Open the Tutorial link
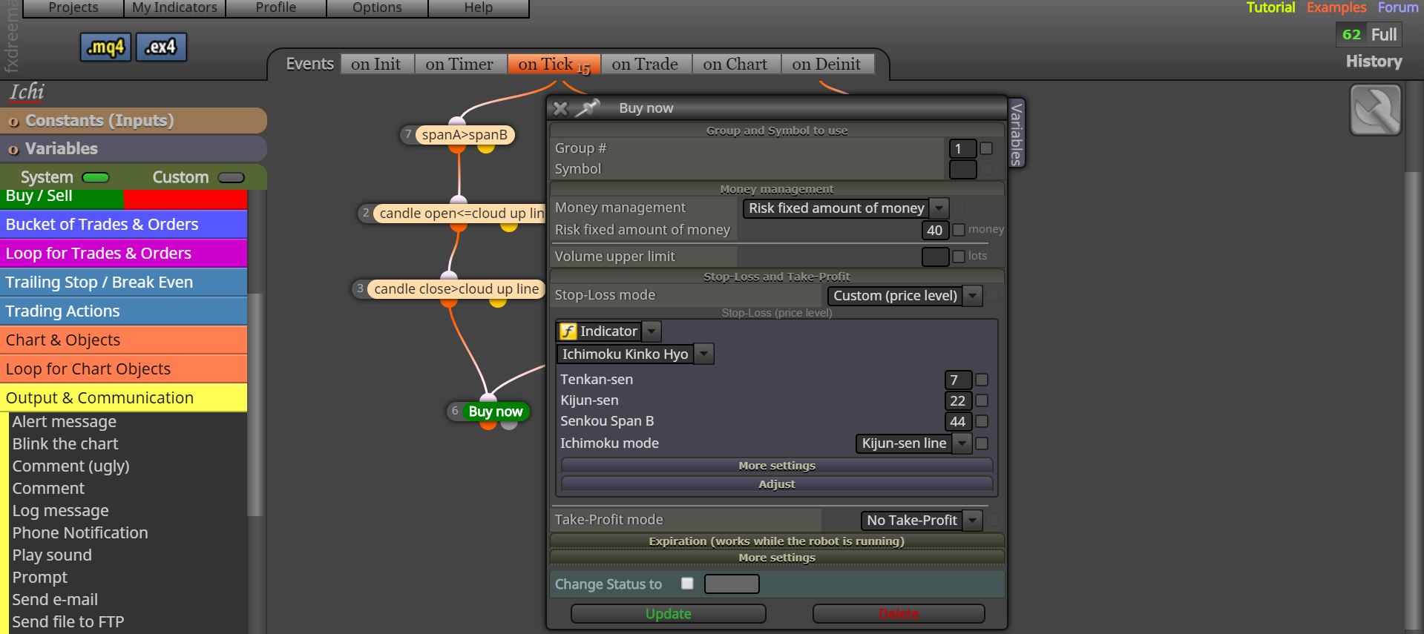Viewport: 1424px width, 634px height. pyautogui.click(x=1270, y=7)
